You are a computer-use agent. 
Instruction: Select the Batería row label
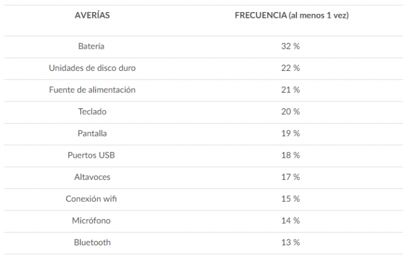coord(92,46)
